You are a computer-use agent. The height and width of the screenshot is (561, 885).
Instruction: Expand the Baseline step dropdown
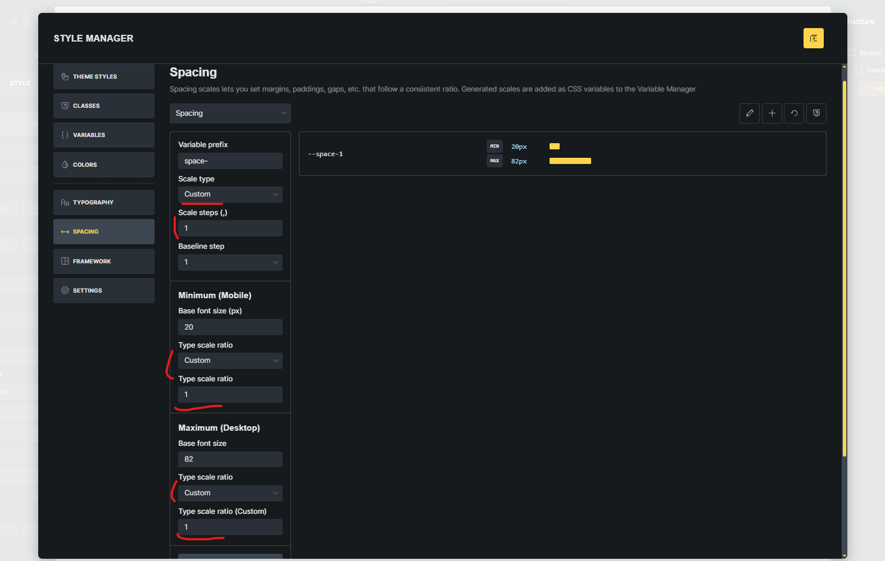coord(230,262)
